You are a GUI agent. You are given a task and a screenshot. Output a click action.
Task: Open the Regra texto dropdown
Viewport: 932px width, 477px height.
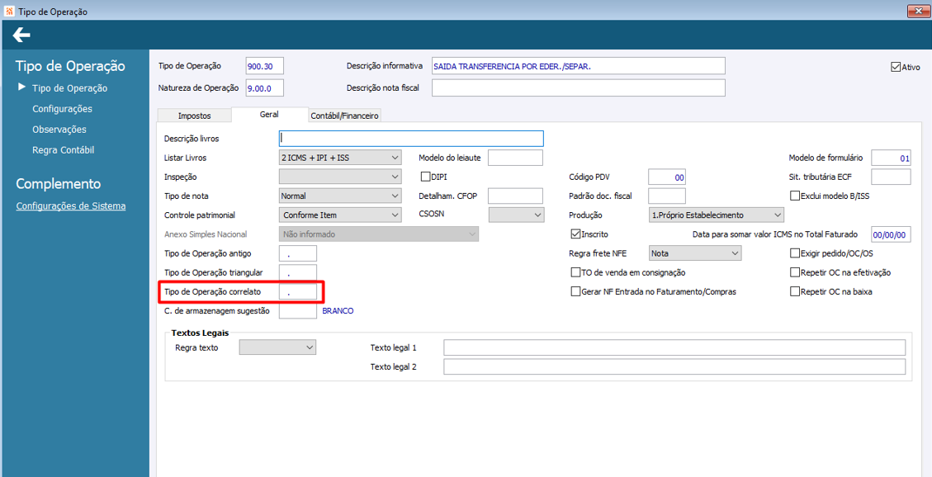[x=277, y=347]
